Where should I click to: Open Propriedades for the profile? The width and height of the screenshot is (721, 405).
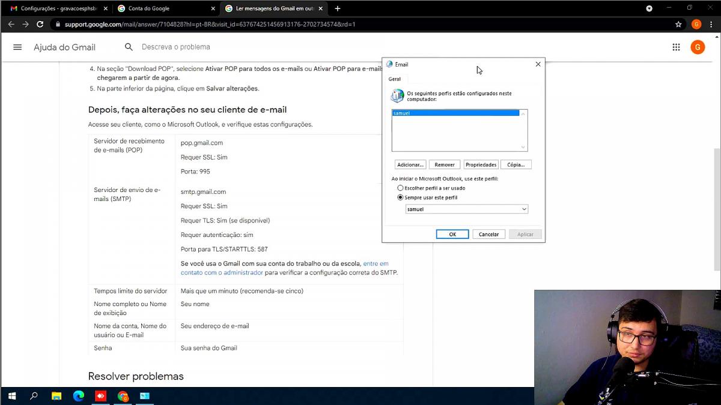click(481, 164)
